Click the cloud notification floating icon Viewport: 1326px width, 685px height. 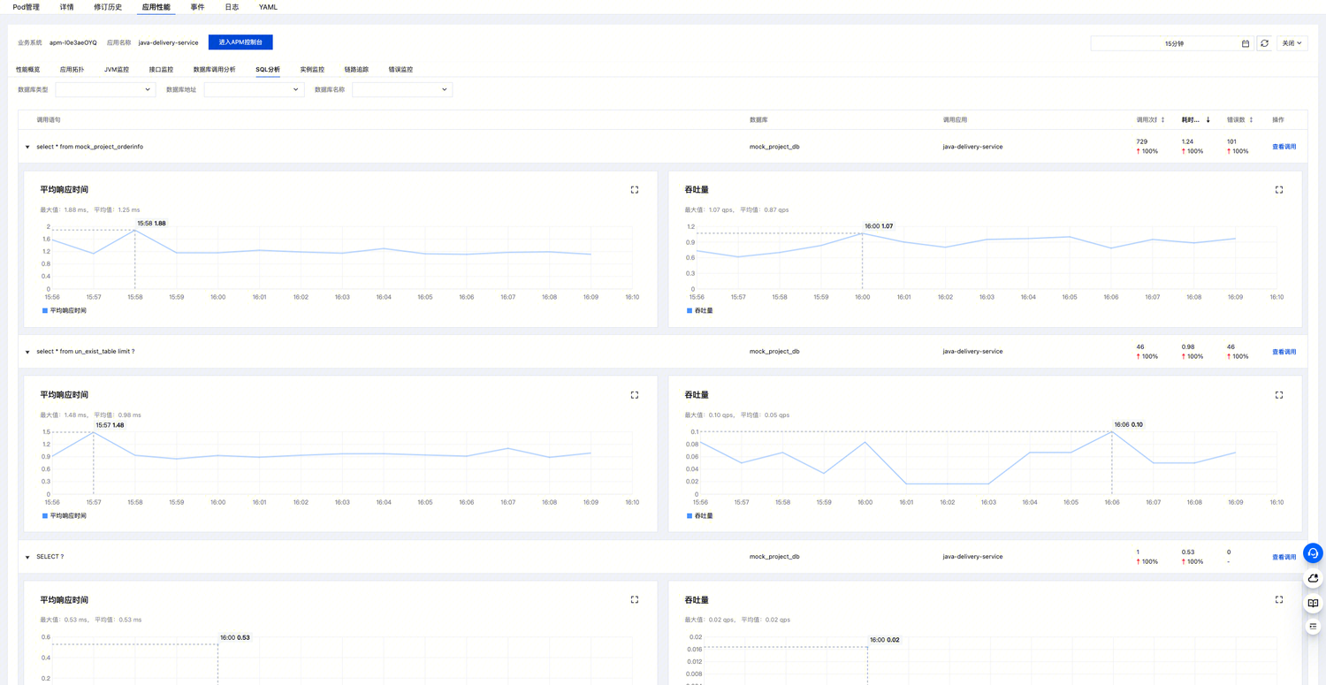point(1313,578)
